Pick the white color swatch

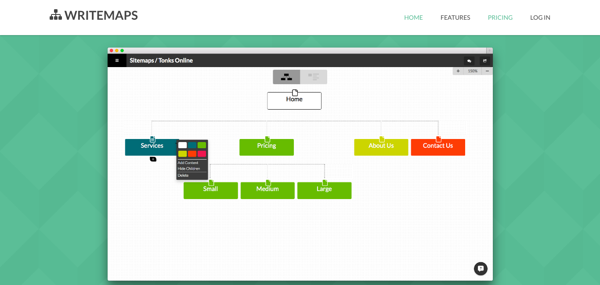pos(182,145)
